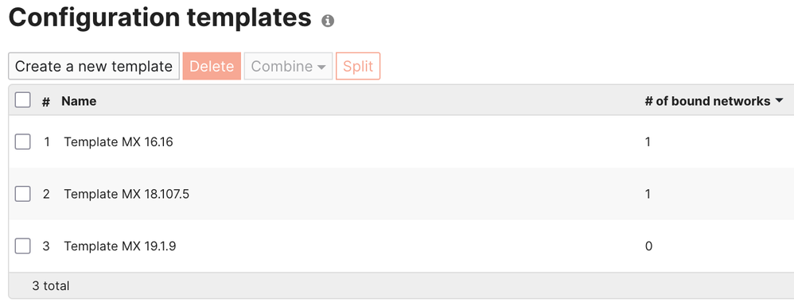The width and height of the screenshot is (794, 306).
Task: Open Template MX 18.107.5
Action: click(x=126, y=194)
